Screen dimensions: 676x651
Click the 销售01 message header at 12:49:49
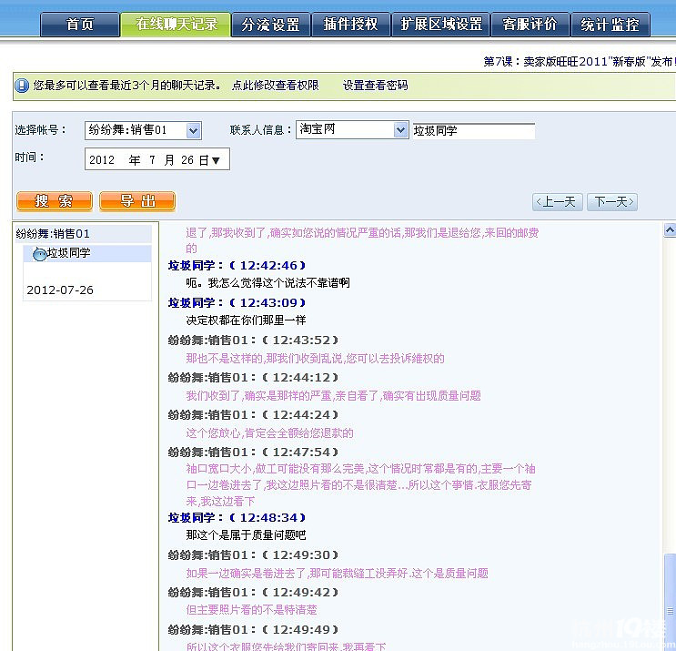[253, 630]
